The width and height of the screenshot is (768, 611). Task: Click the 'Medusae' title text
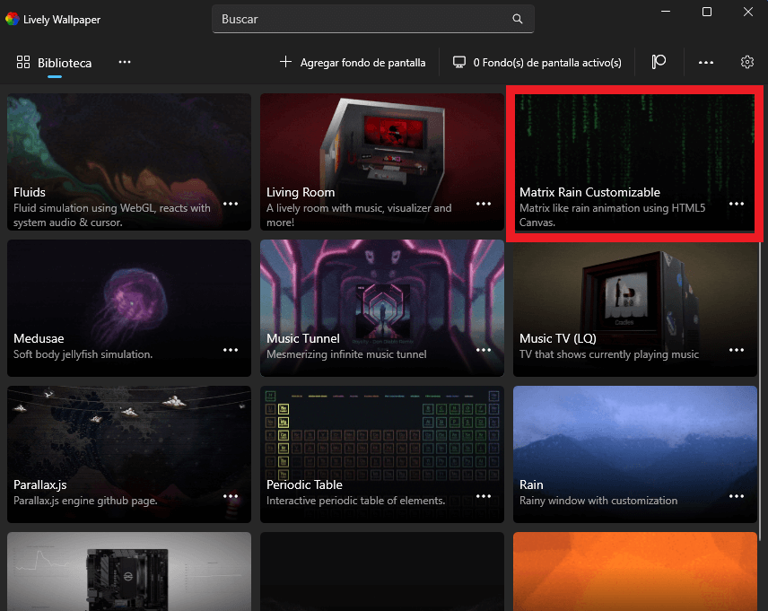(39, 338)
